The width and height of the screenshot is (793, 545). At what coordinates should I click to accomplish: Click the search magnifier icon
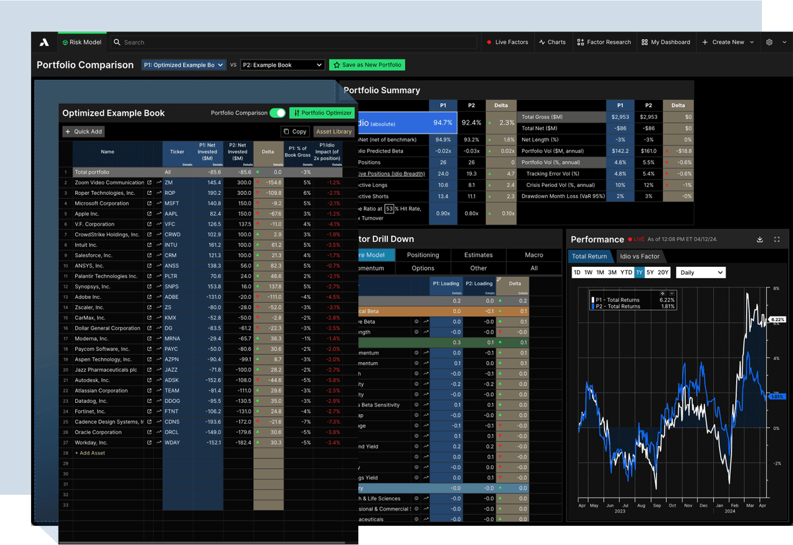coord(117,42)
